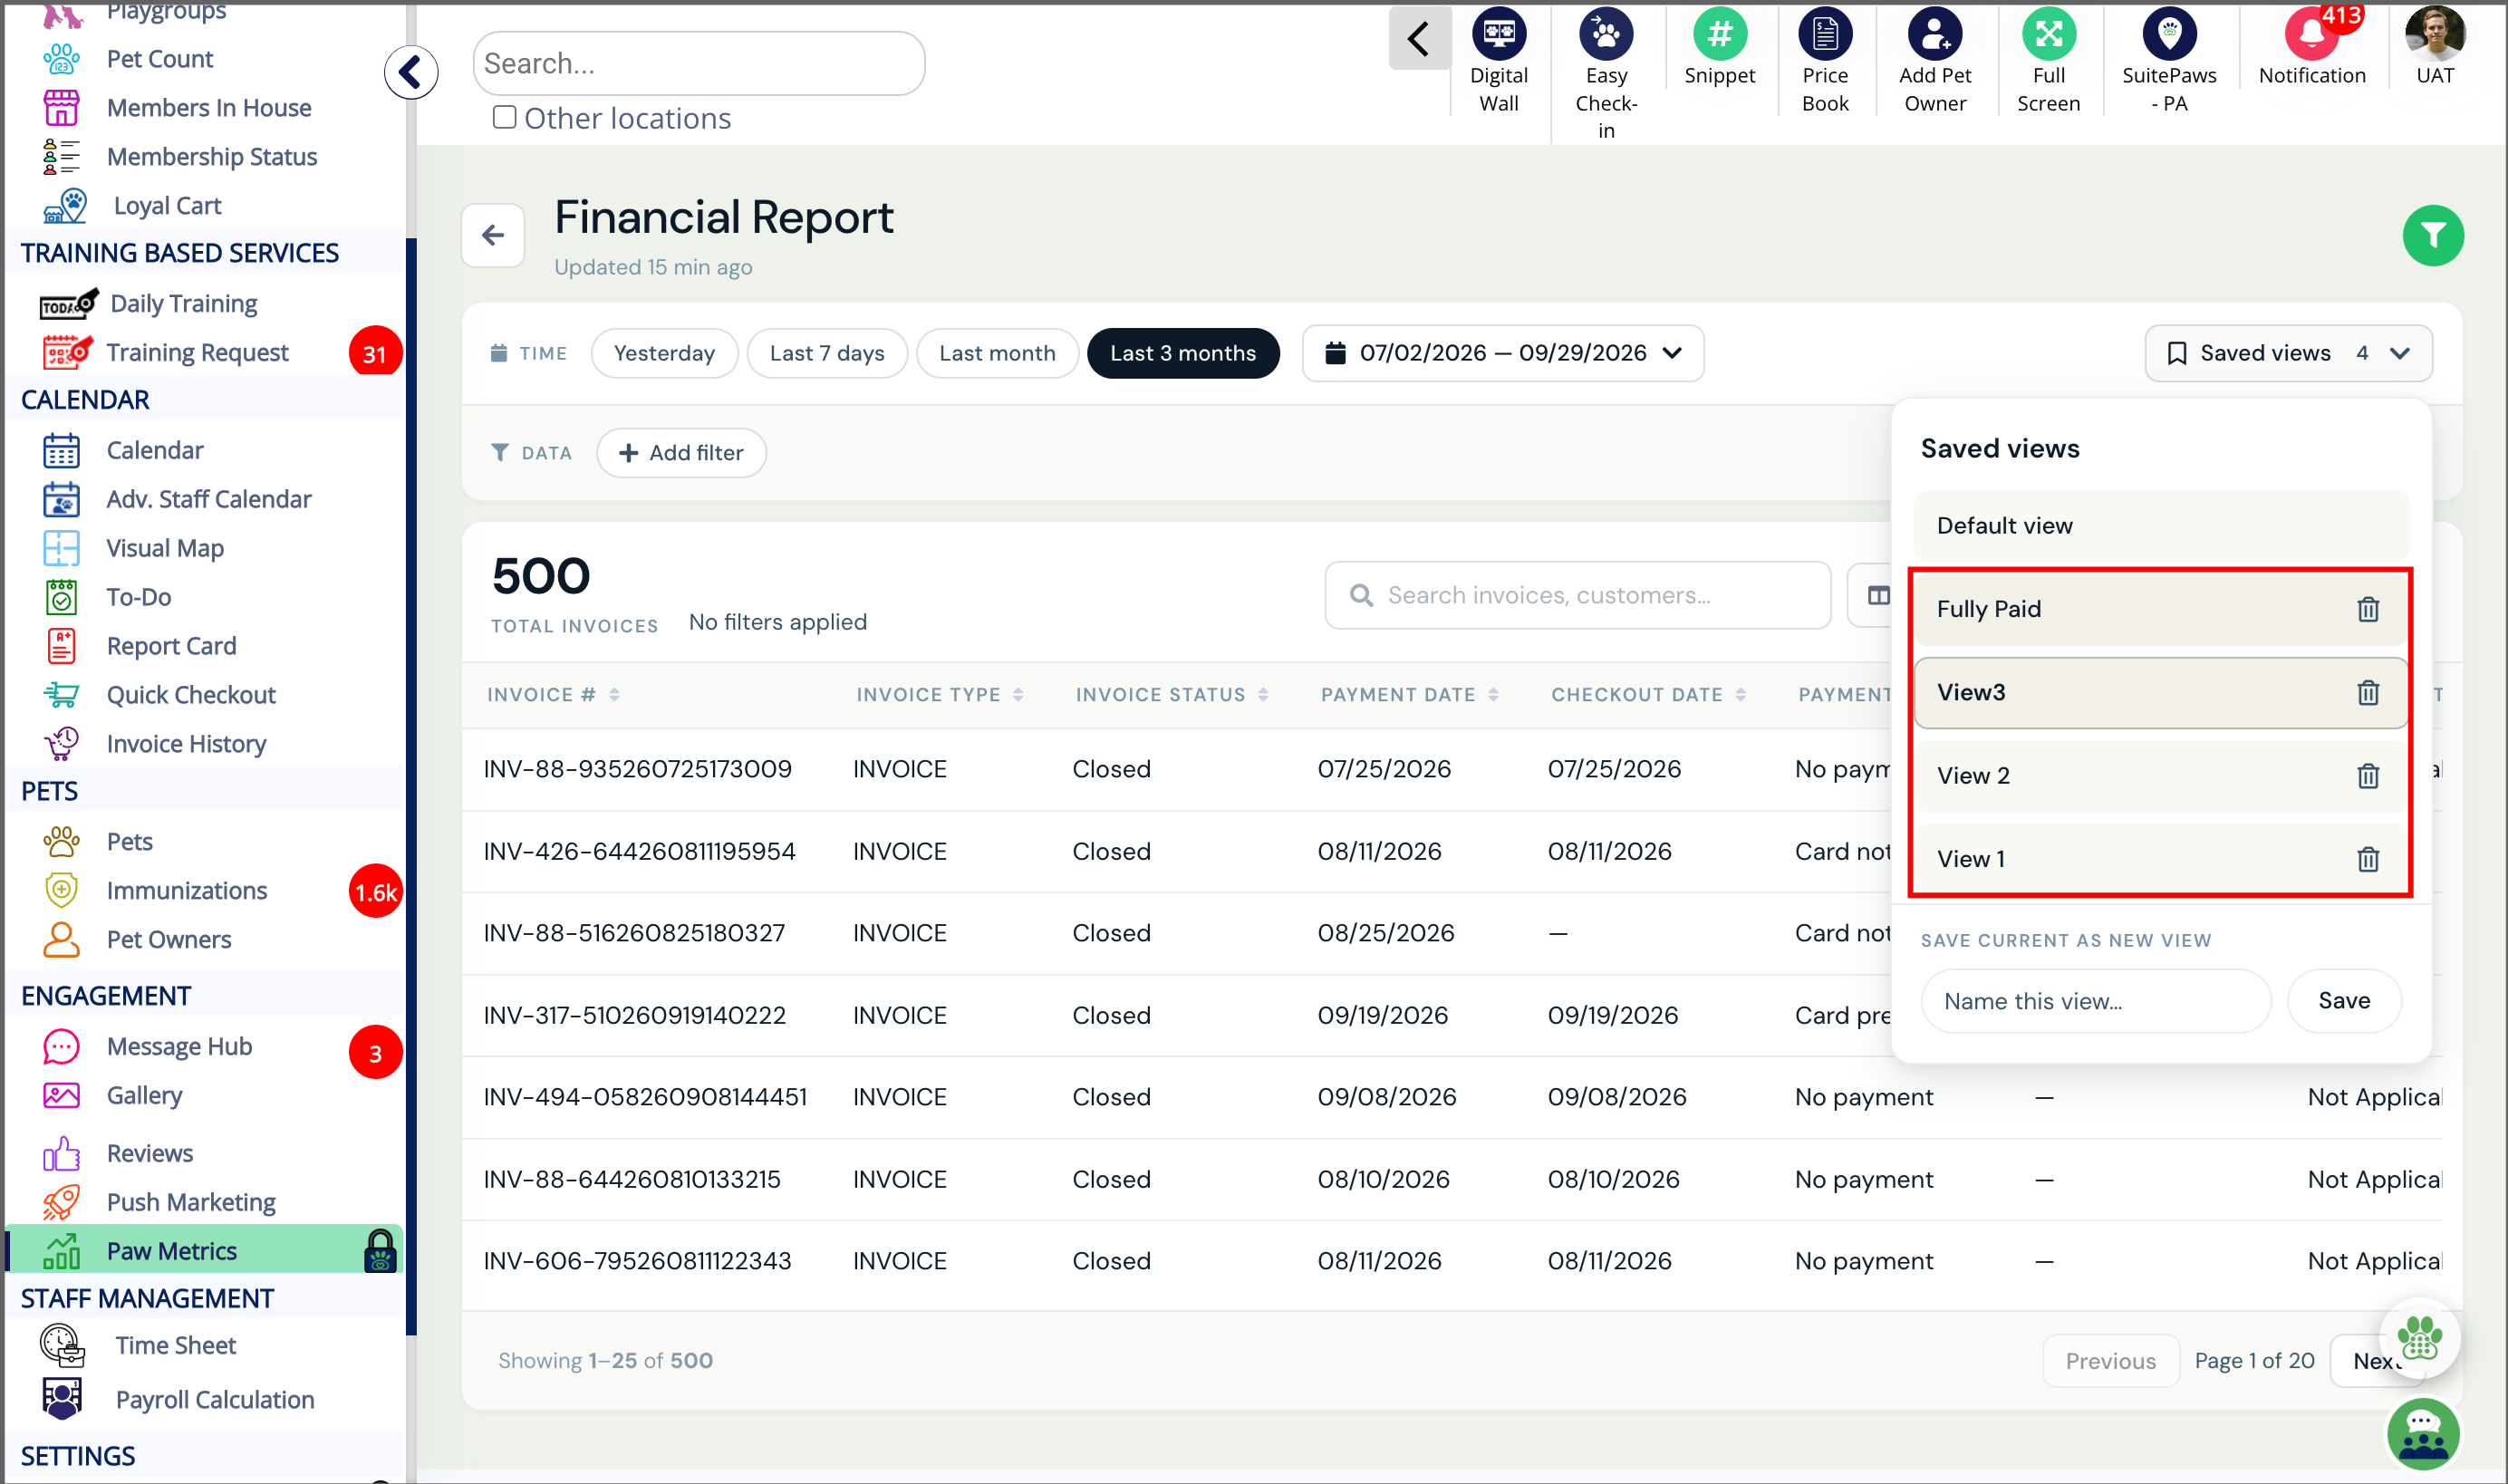Viewport: 2508px width, 1484px height.
Task: Click the Add Pet Owner icon
Action: [1934, 34]
